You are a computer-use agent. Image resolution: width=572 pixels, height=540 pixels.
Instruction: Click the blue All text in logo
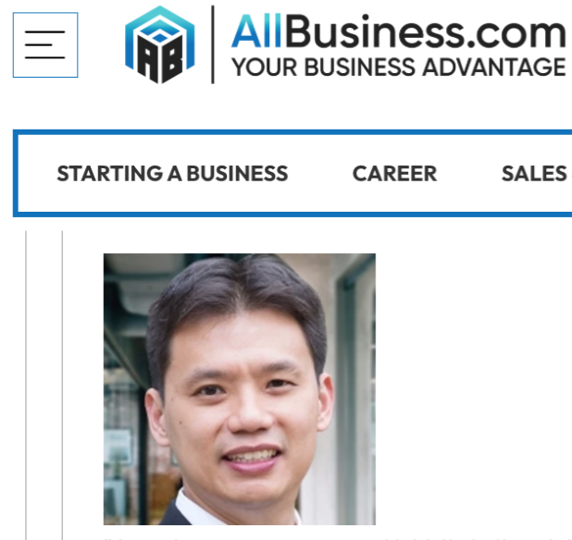click(256, 31)
